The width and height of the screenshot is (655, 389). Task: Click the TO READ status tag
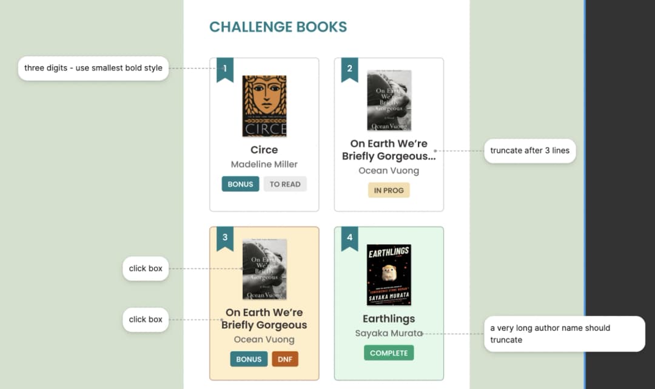[x=285, y=184]
